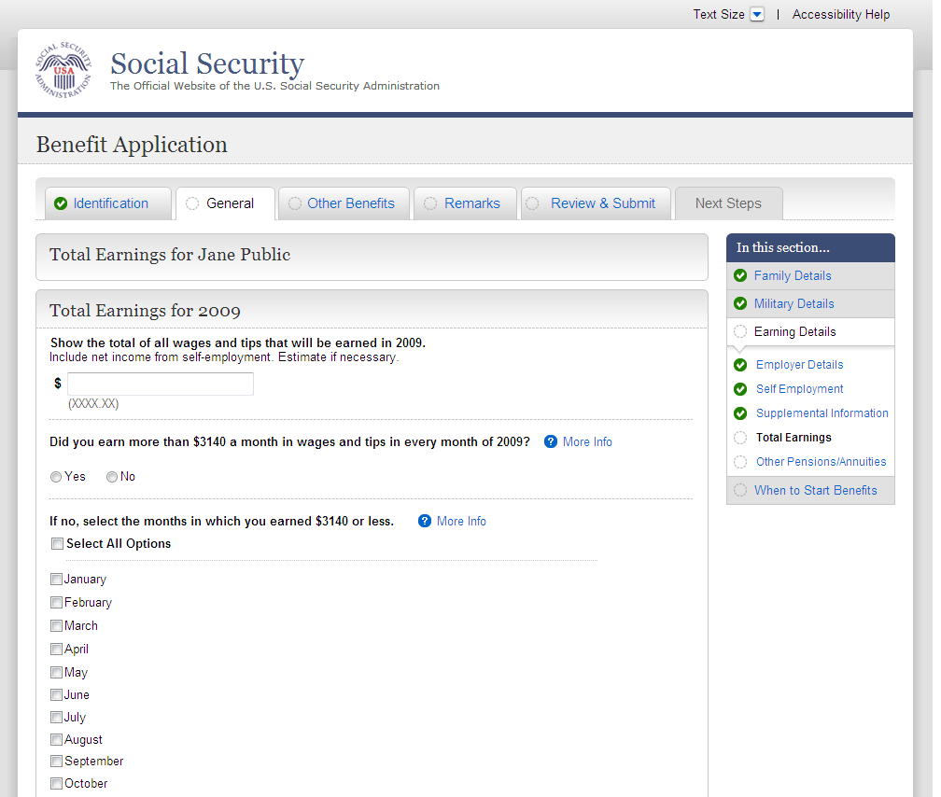Click the More Info question icon beside wages question
The width and height of the screenshot is (941, 797).
551,441
